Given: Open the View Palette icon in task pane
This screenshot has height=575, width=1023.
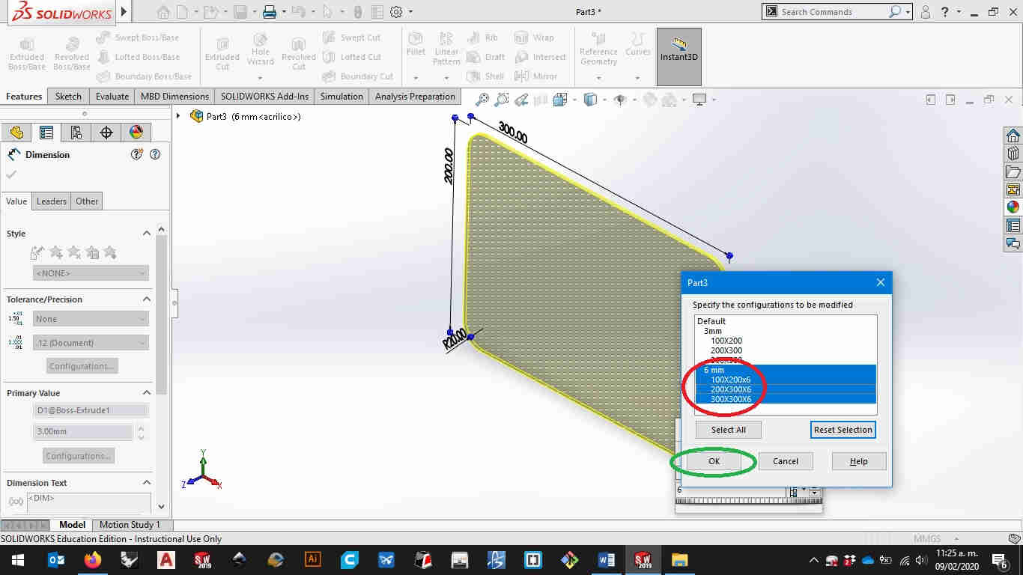Looking at the screenshot, I should tap(1013, 189).
